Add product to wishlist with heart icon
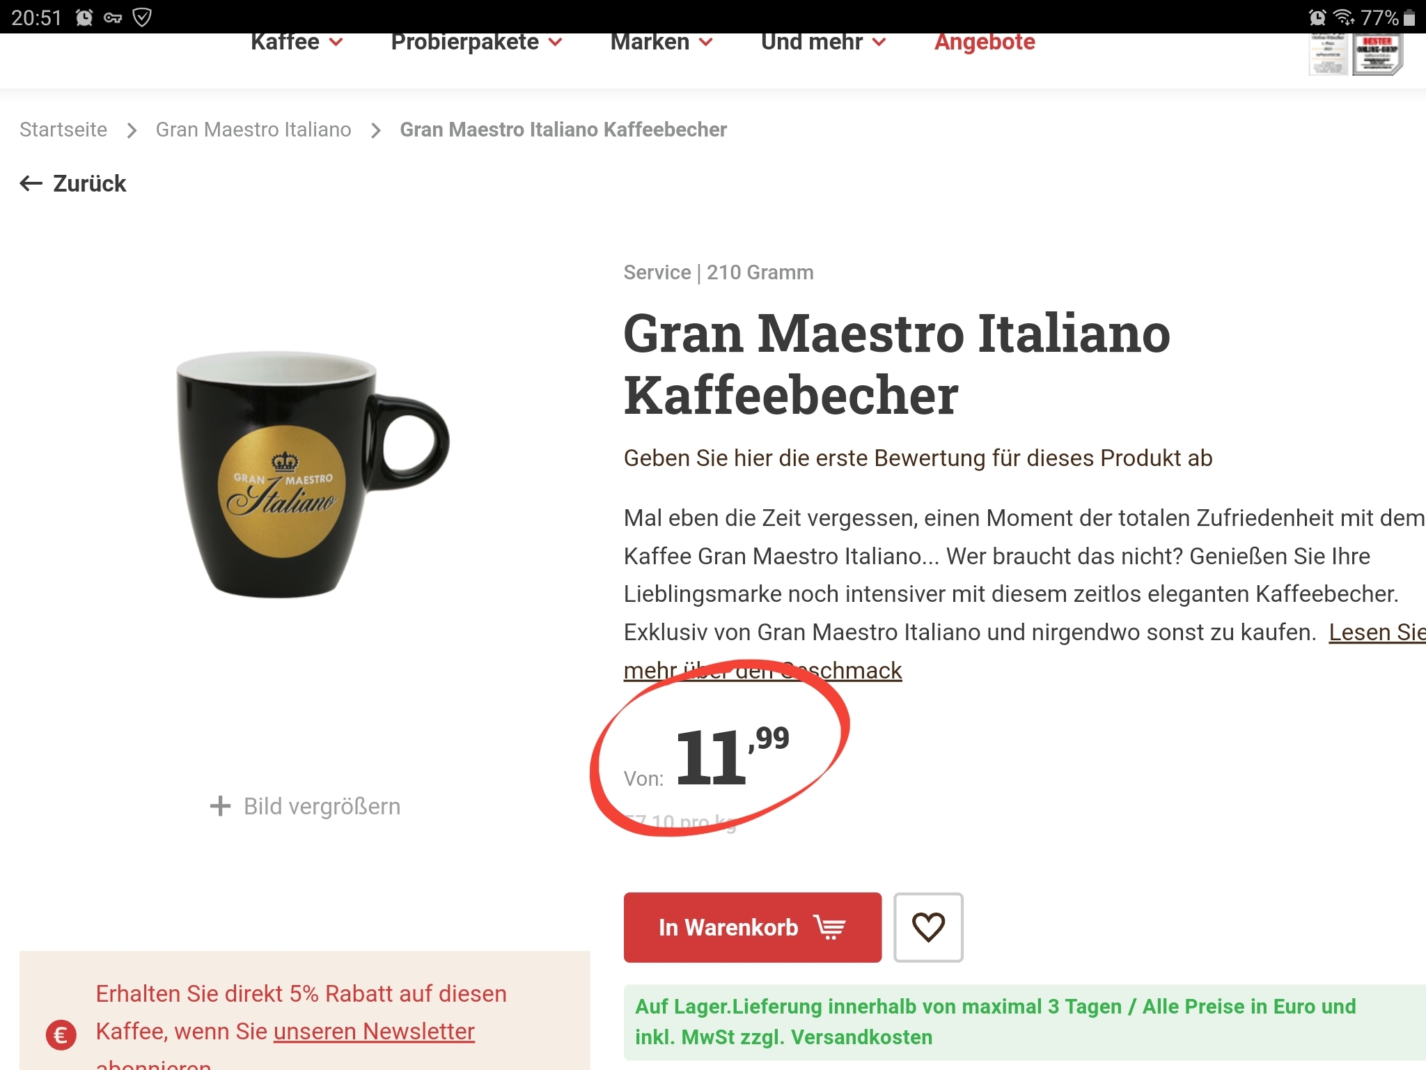1426x1070 pixels. pos(928,927)
